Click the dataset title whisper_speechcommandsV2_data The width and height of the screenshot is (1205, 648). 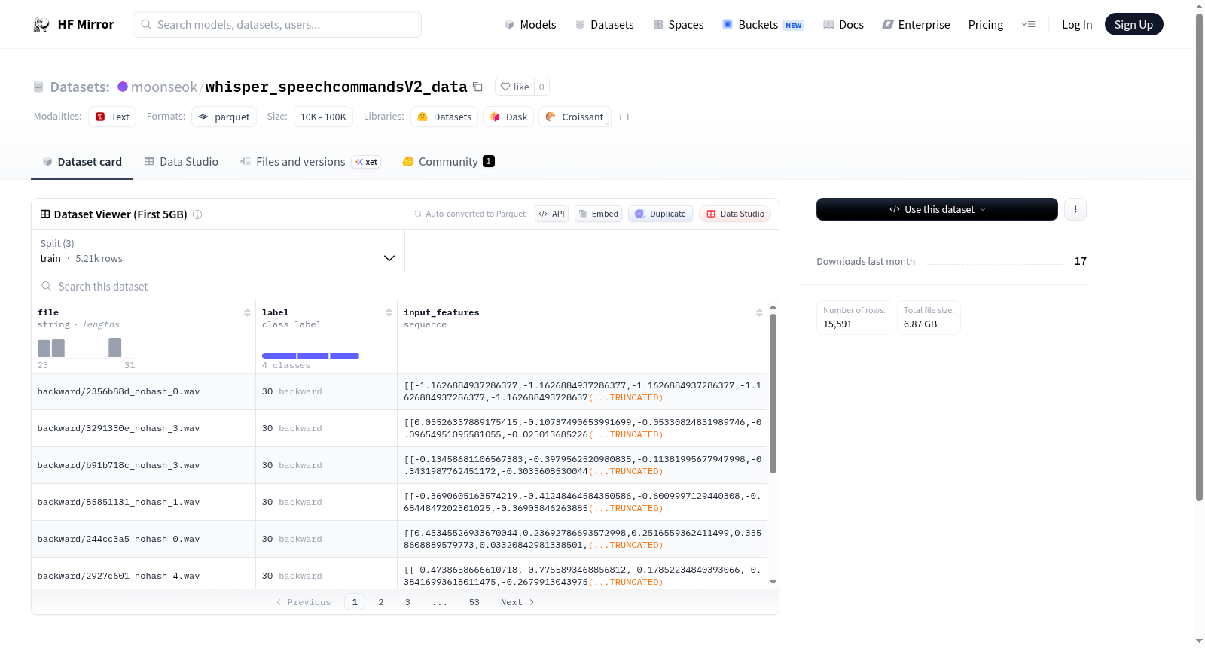[x=337, y=87]
